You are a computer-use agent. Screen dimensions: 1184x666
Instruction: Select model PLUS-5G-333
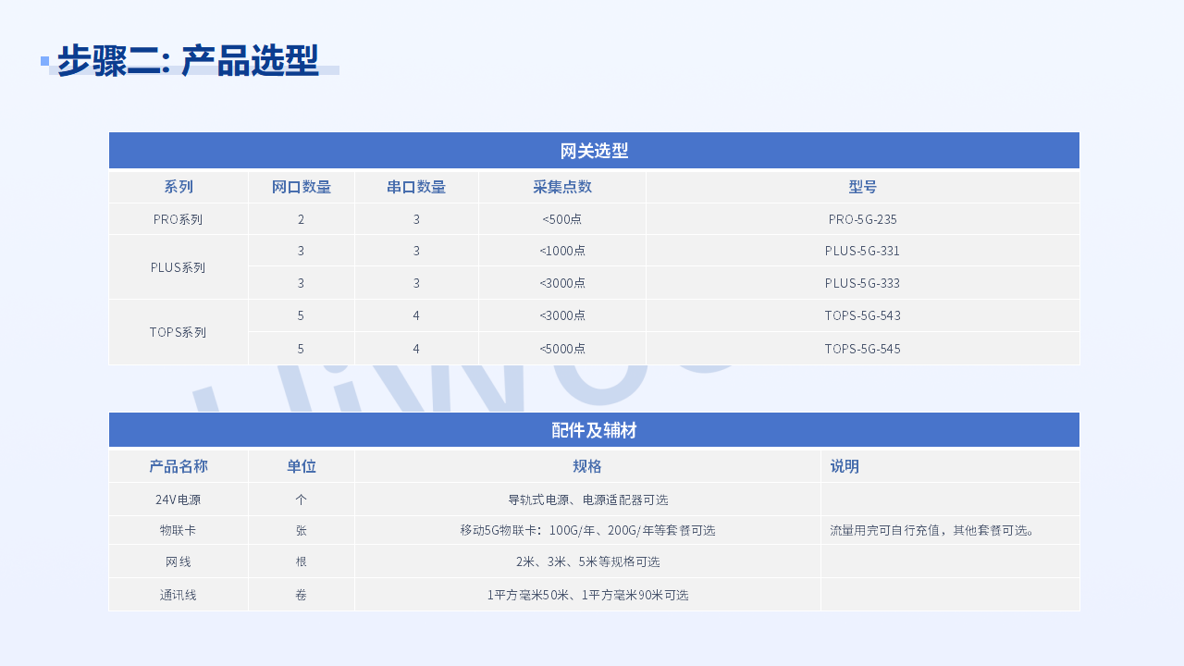click(x=863, y=283)
